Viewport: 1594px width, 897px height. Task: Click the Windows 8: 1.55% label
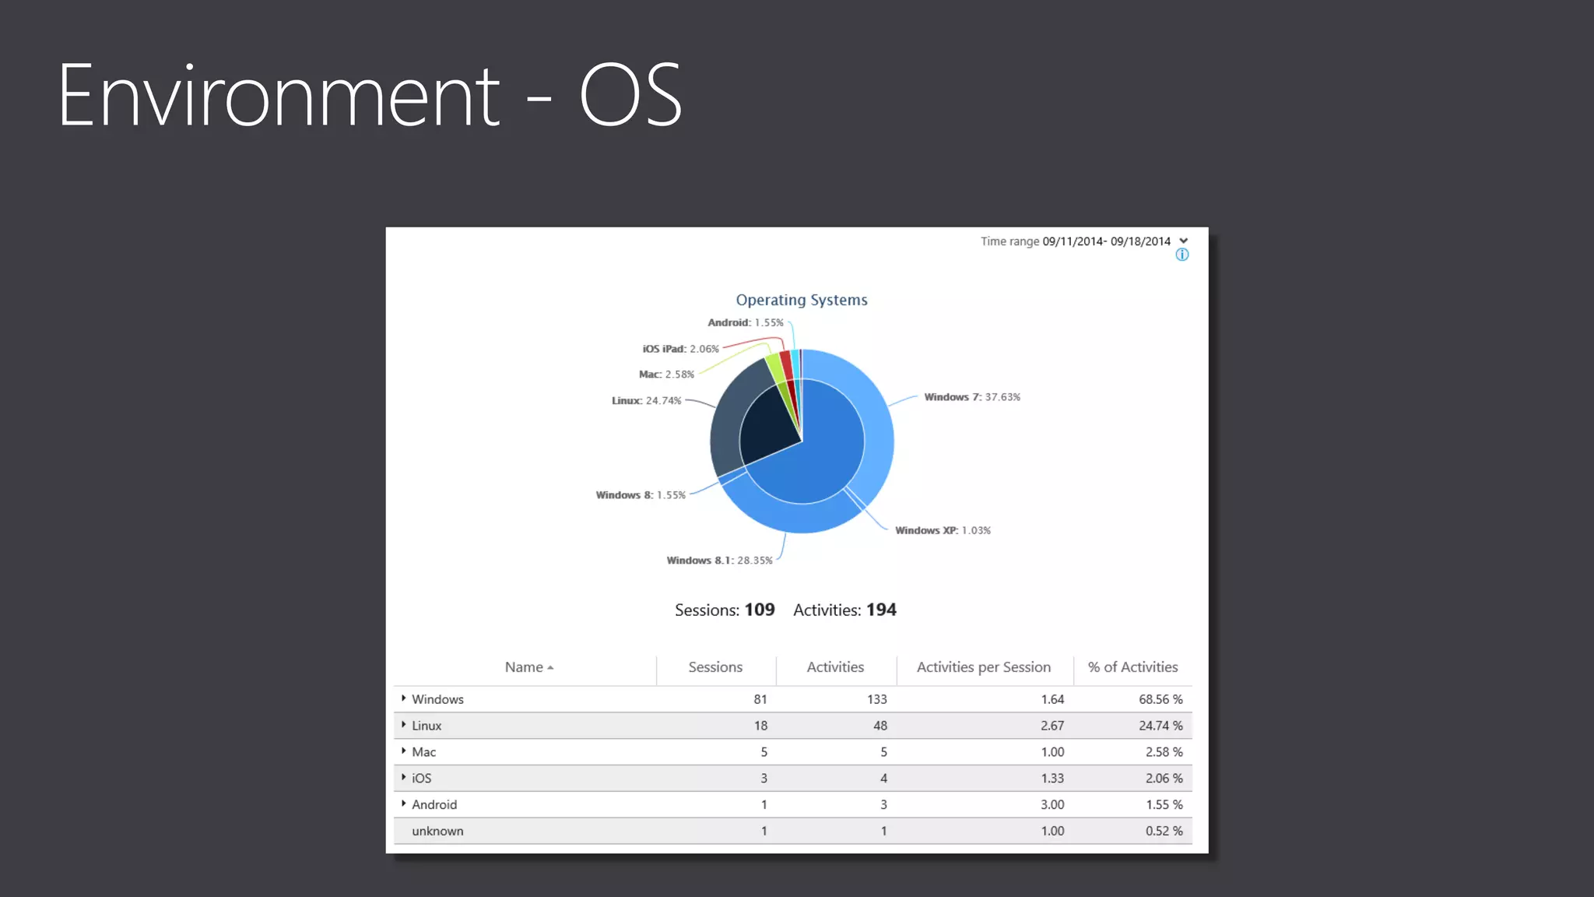click(641, 495)
